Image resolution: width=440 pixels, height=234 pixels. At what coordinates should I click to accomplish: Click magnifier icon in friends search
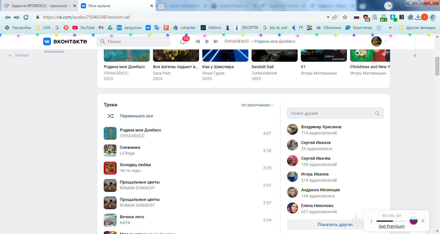(x=377, y=113)
